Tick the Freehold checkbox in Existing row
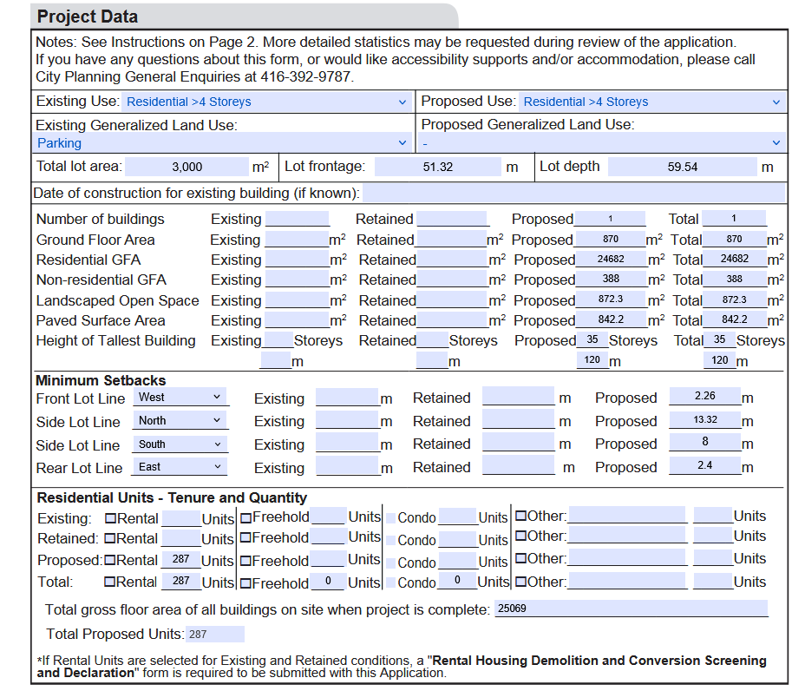 point(246,518)
